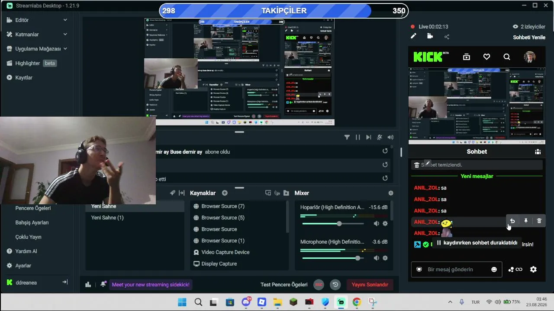Viewport: 554px width, 311px height.
Task: Click Test Pencere Ögeleri button
Action: click(x=284, y=285)
